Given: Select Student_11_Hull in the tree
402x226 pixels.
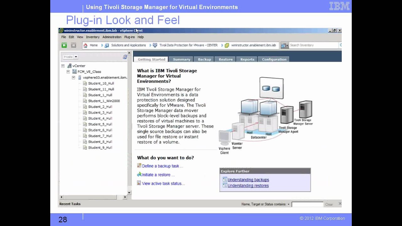Looking at the screenshot, I should pyautogui.click(x=101, y=89).
